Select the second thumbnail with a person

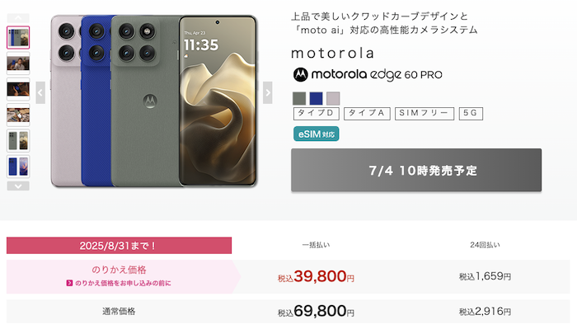(x=18, y=63)
